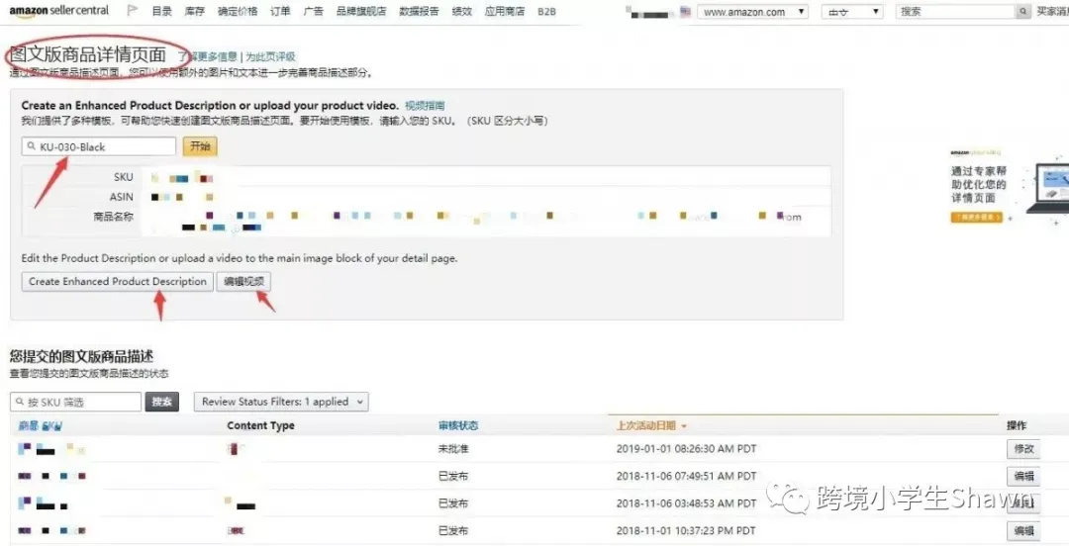Open the 订单 menu
Screen dimensions: 1069x546
point(280,12)
